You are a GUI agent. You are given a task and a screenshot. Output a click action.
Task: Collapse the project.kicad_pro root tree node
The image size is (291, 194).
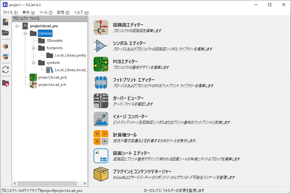17,26
